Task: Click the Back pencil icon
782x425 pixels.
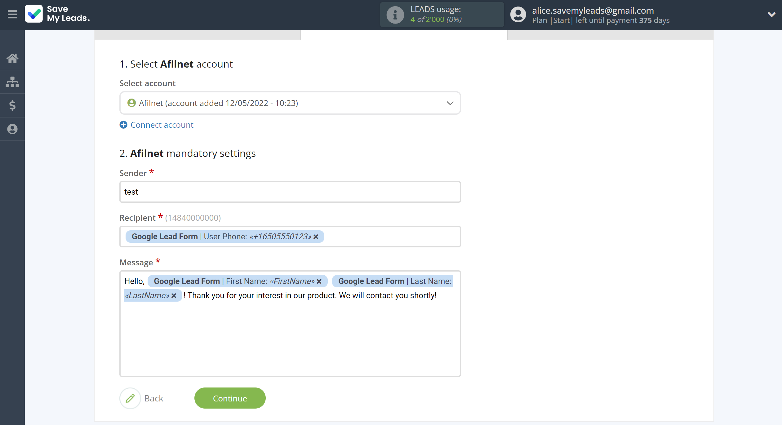Action: [x=130, y=398]
